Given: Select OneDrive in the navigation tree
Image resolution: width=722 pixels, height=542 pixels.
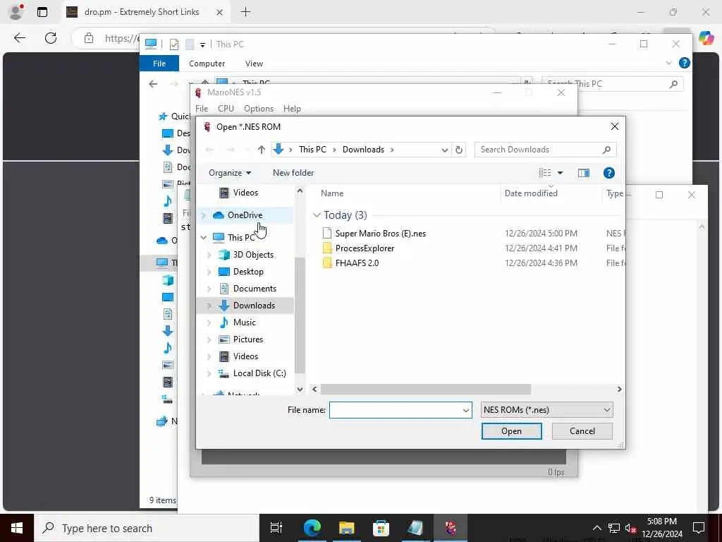Looking at the screenshot, I should pos(245,215).
